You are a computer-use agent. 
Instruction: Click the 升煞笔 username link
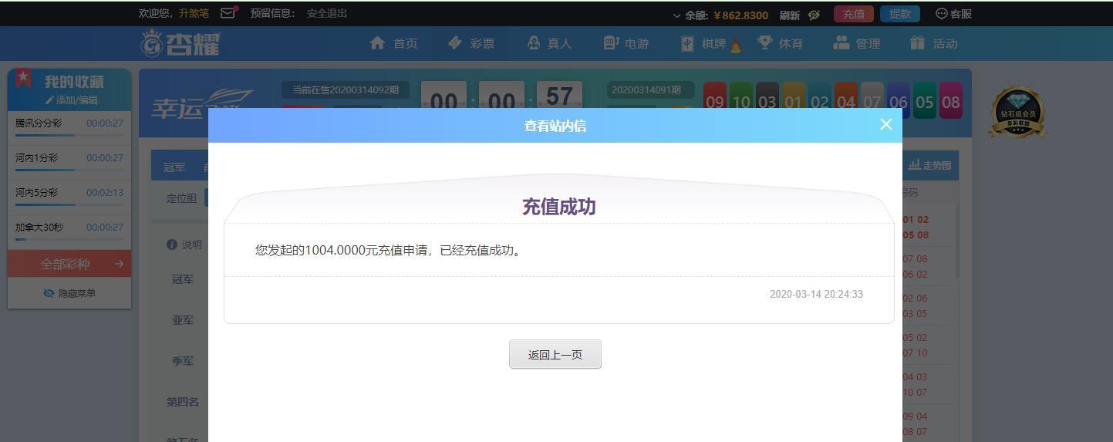click(x=194, y=13)
